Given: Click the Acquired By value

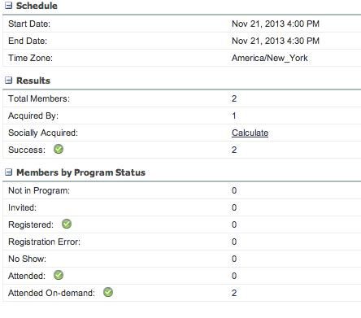Looking at the screenshot, I should [234, 115].
